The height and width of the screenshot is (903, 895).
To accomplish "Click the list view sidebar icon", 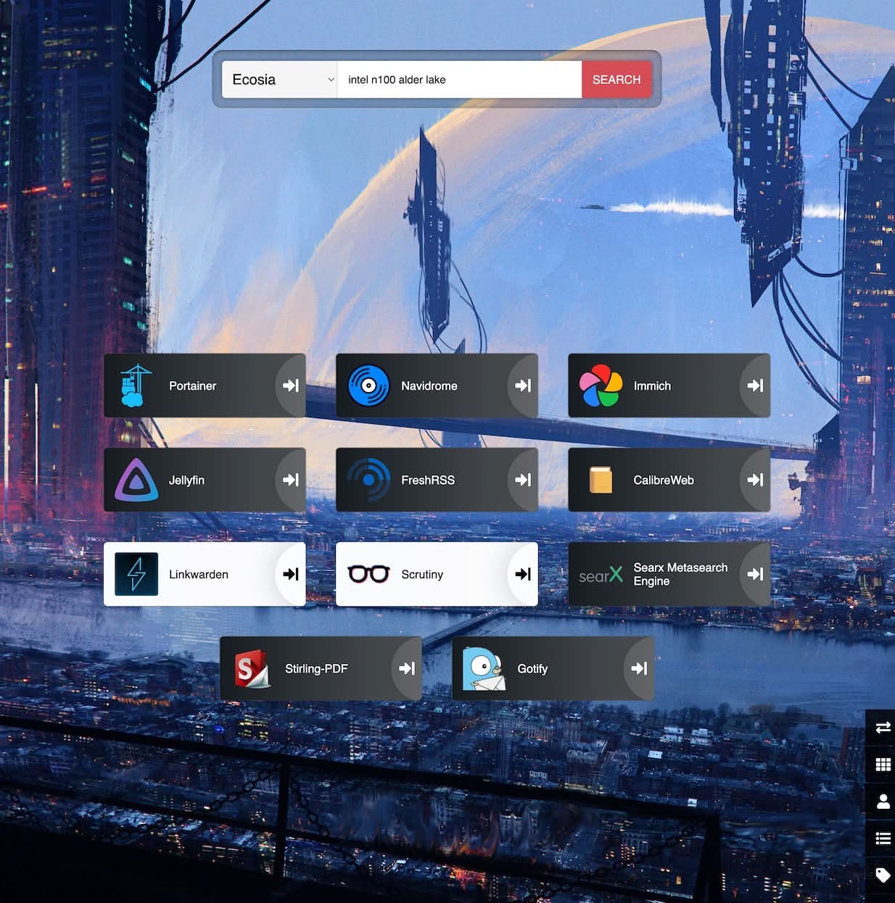I will [883, 838].
